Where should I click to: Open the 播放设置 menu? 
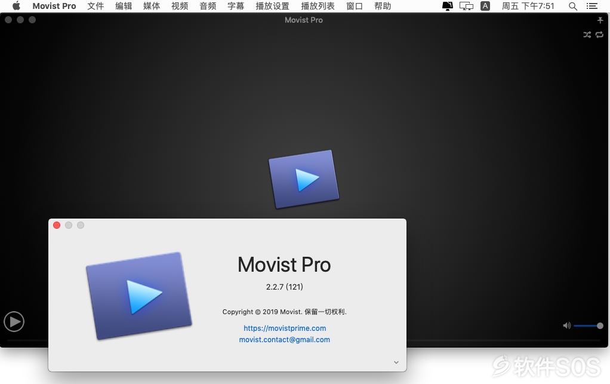272,6
